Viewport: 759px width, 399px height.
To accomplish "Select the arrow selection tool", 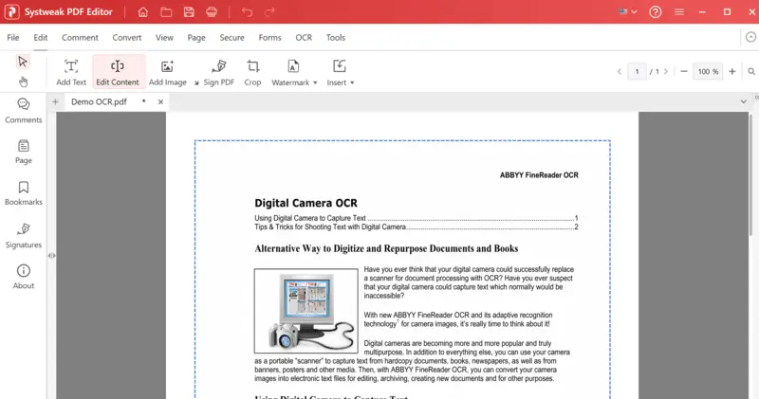I will point(22,62).
